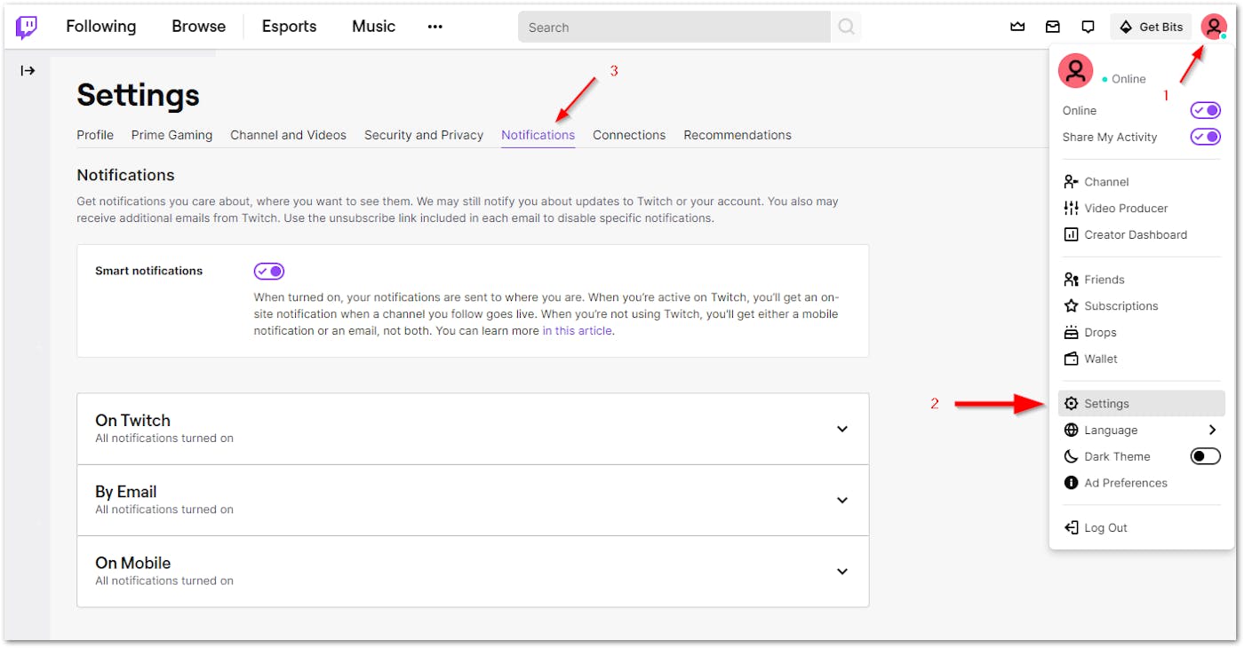Click the Language globe icon
Image resolution: width=1244 pixels, height=648 pixels.
click(x=1071, y=431)
